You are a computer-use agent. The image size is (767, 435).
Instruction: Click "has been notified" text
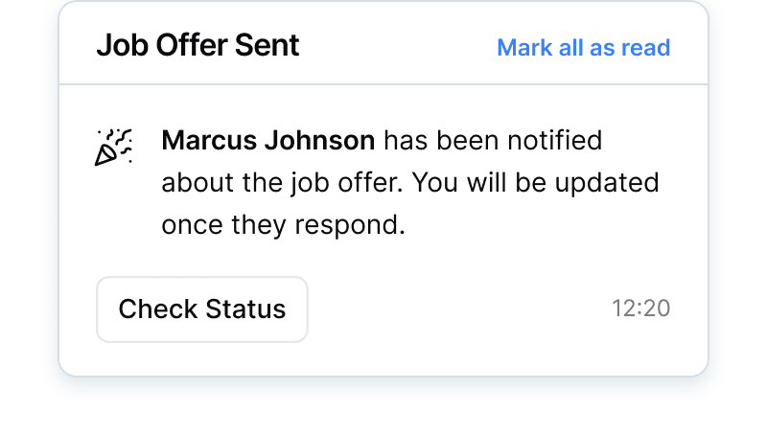coord(493,141)
